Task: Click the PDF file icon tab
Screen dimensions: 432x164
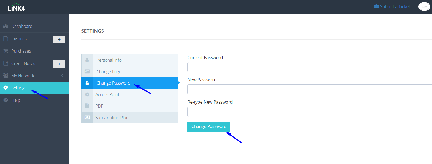Action: [87, 106]
